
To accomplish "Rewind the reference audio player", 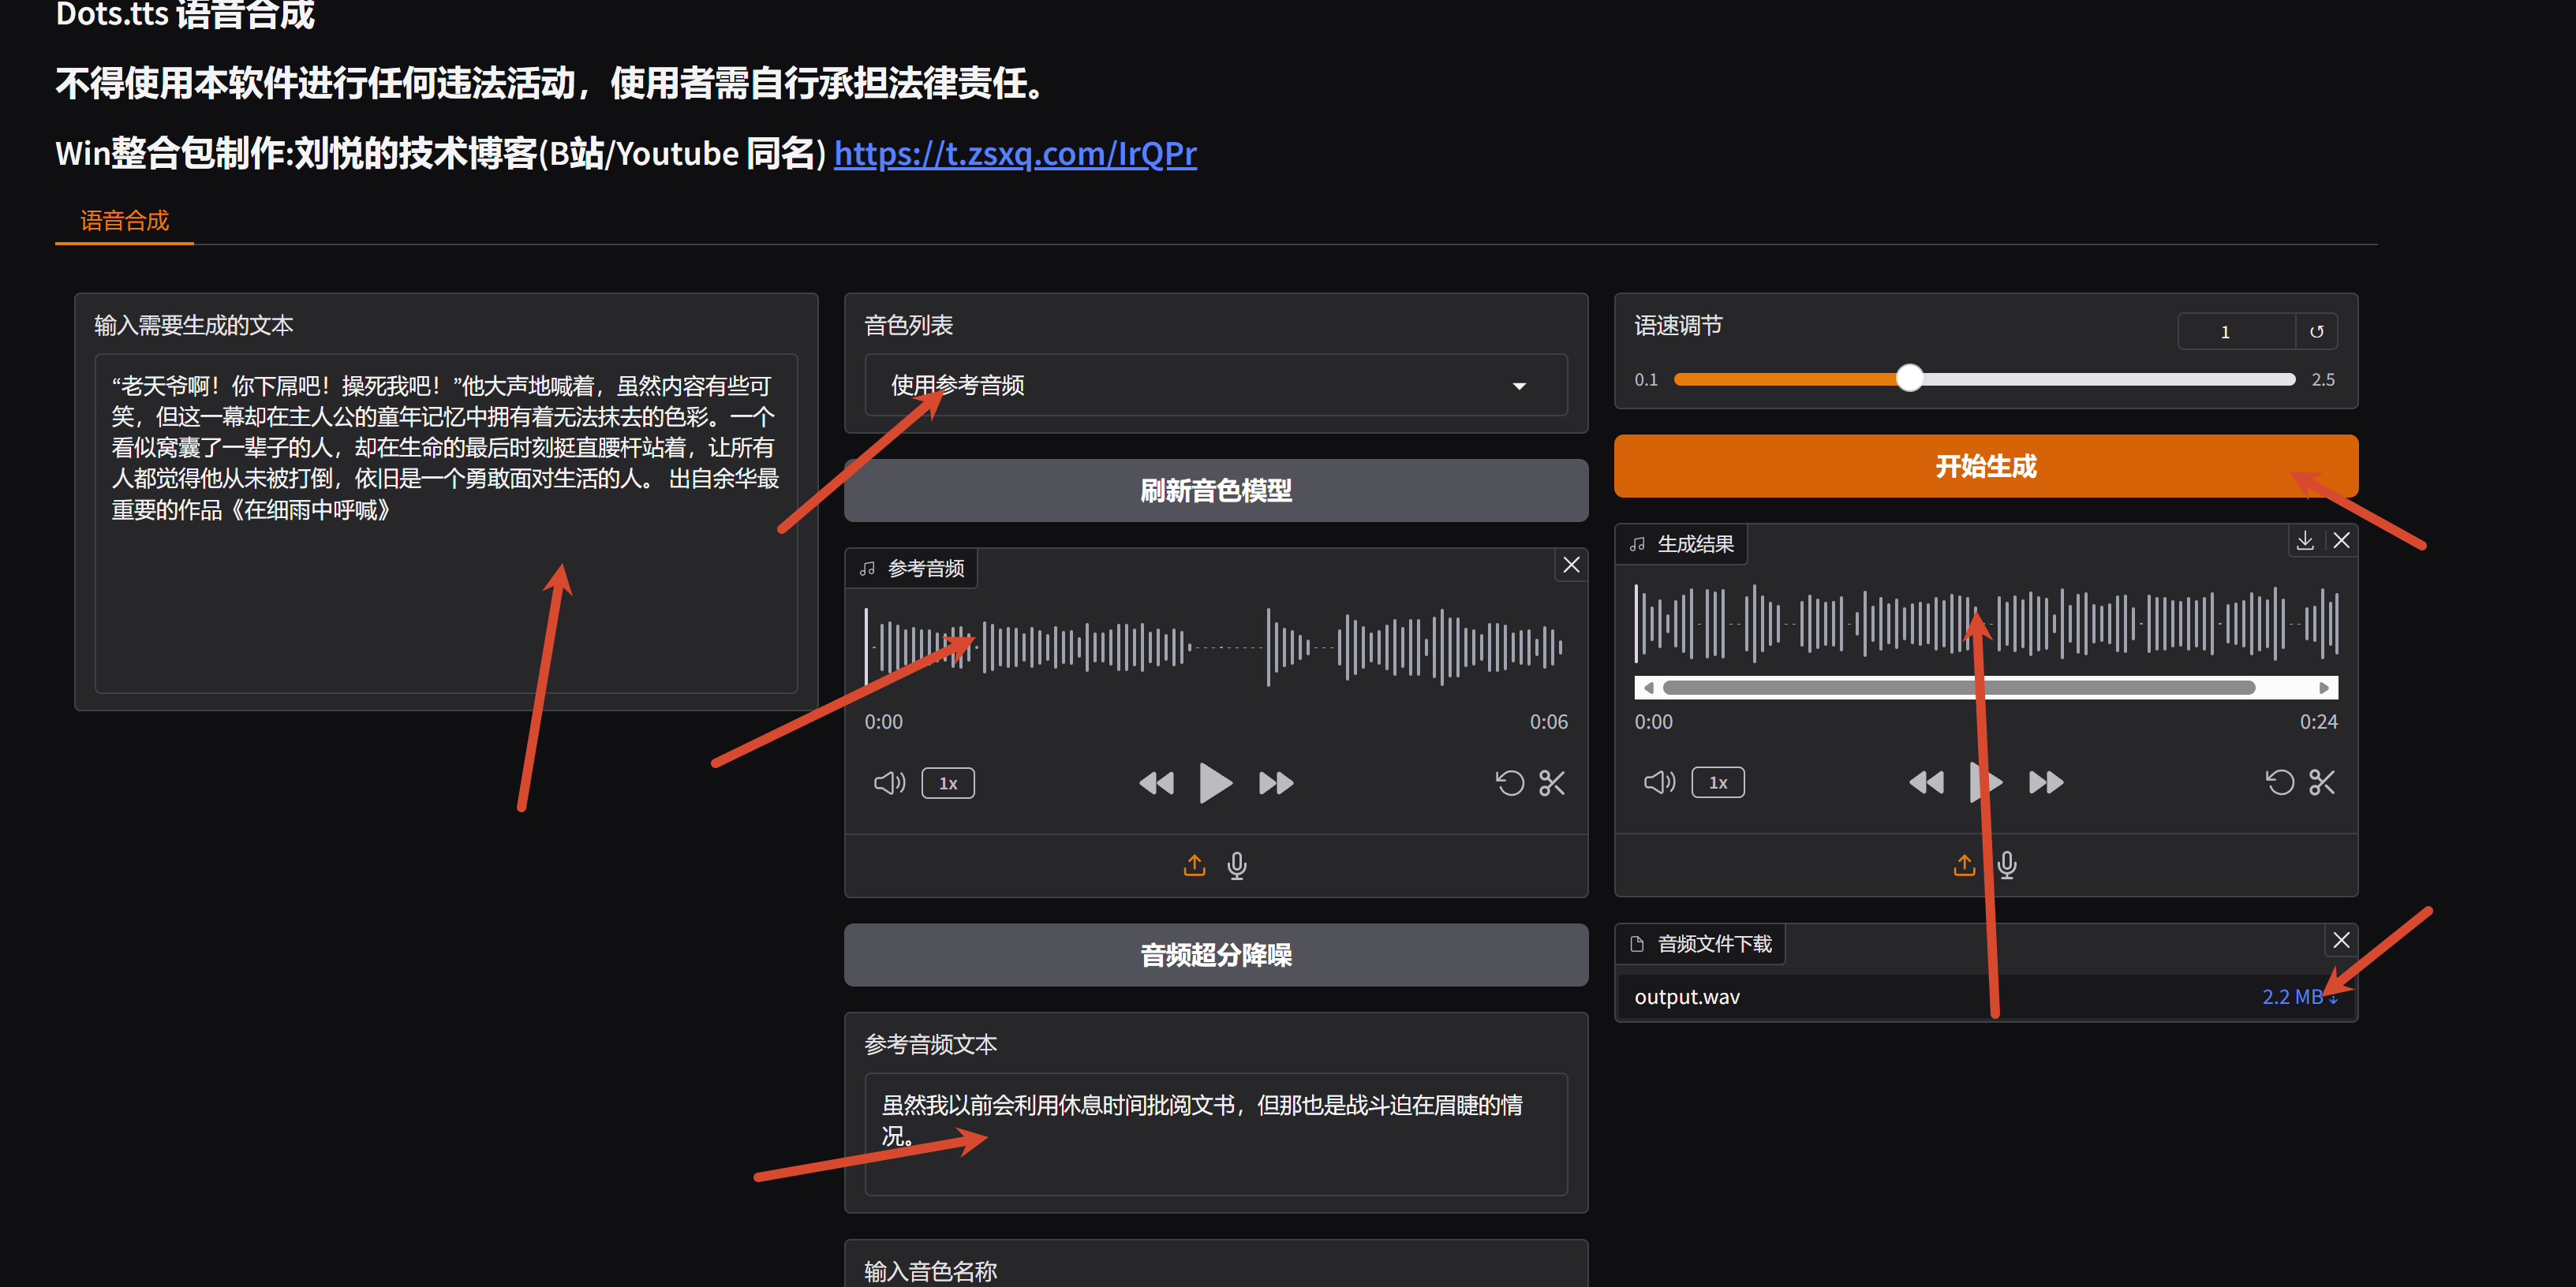I will tap(1156, 782).
